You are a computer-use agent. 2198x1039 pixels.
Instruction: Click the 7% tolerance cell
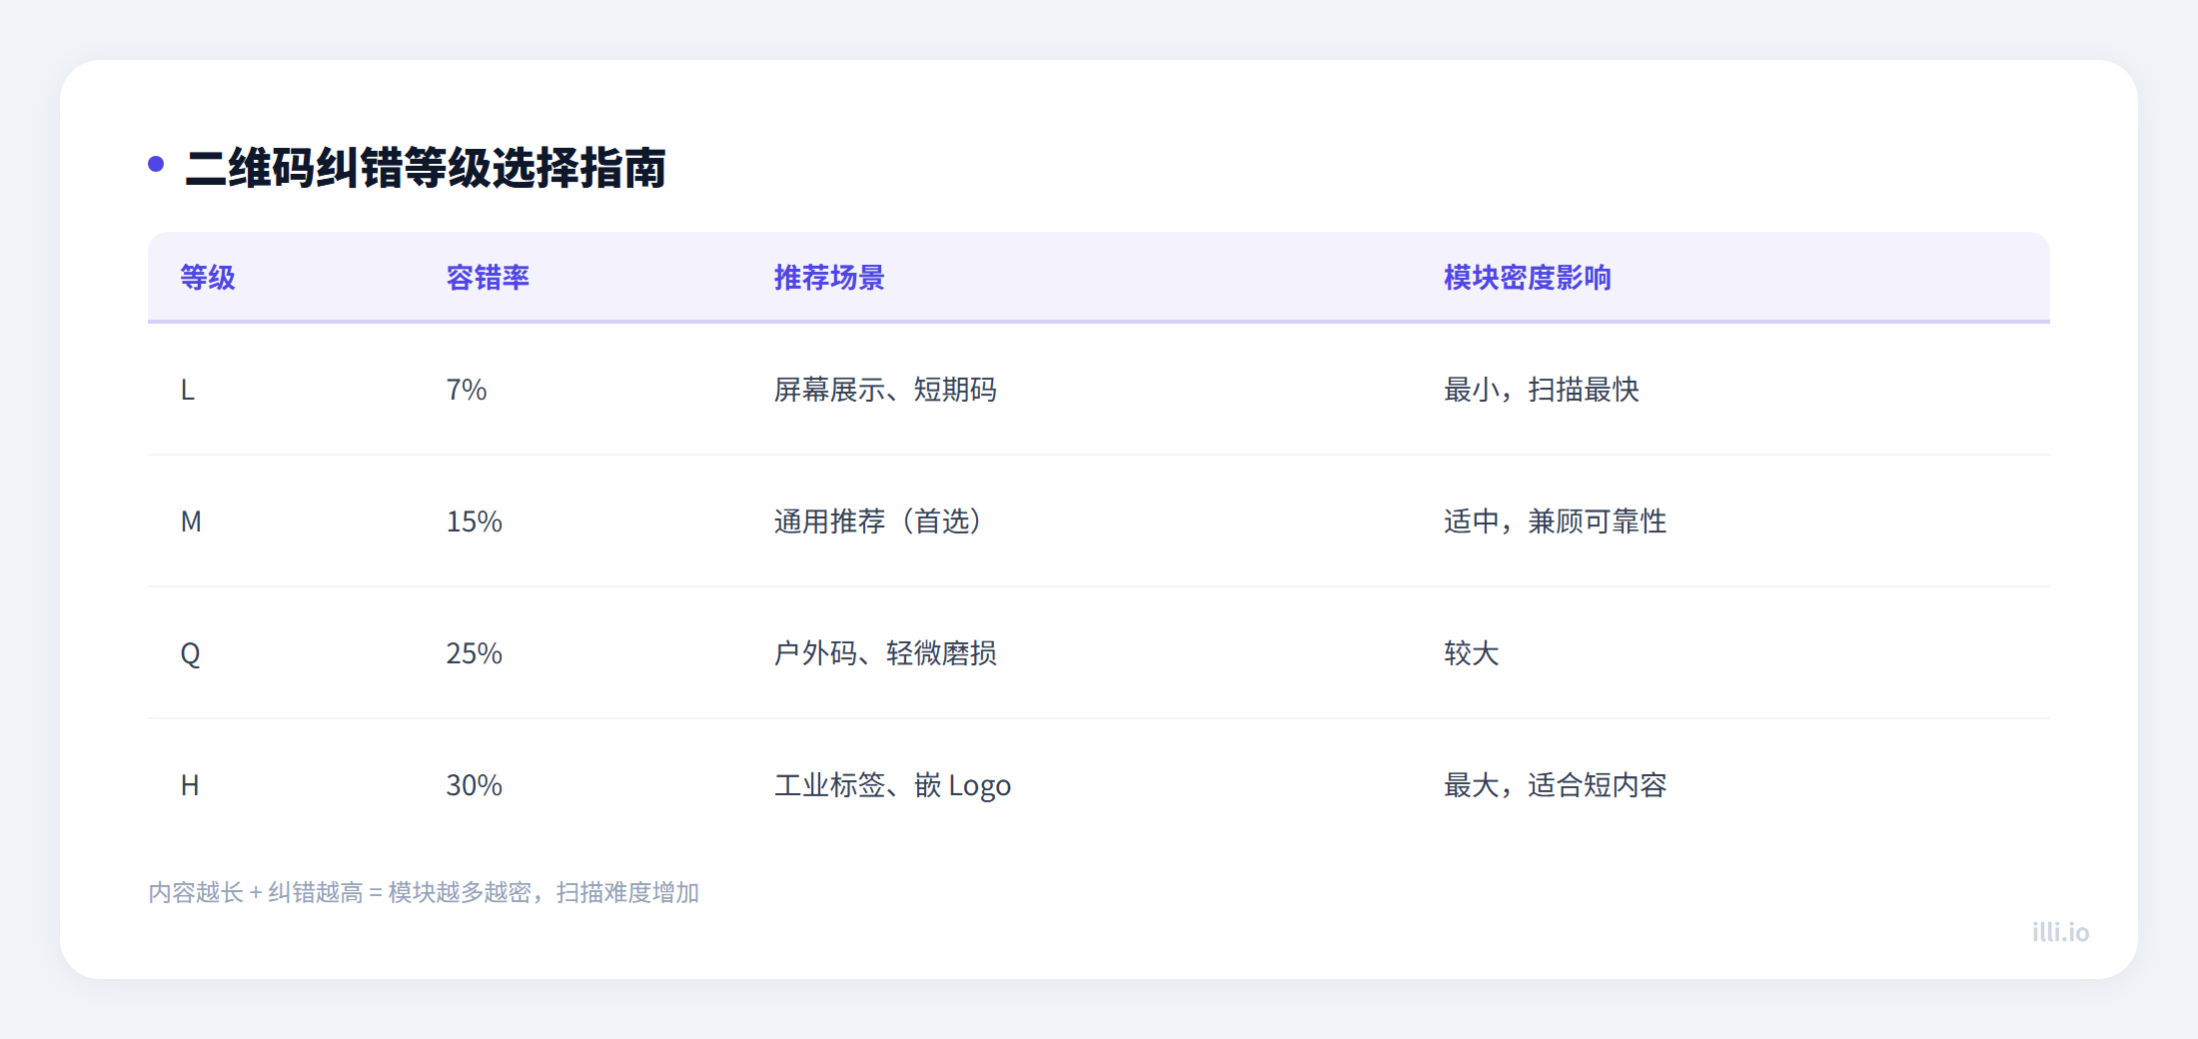coord(467,390)
